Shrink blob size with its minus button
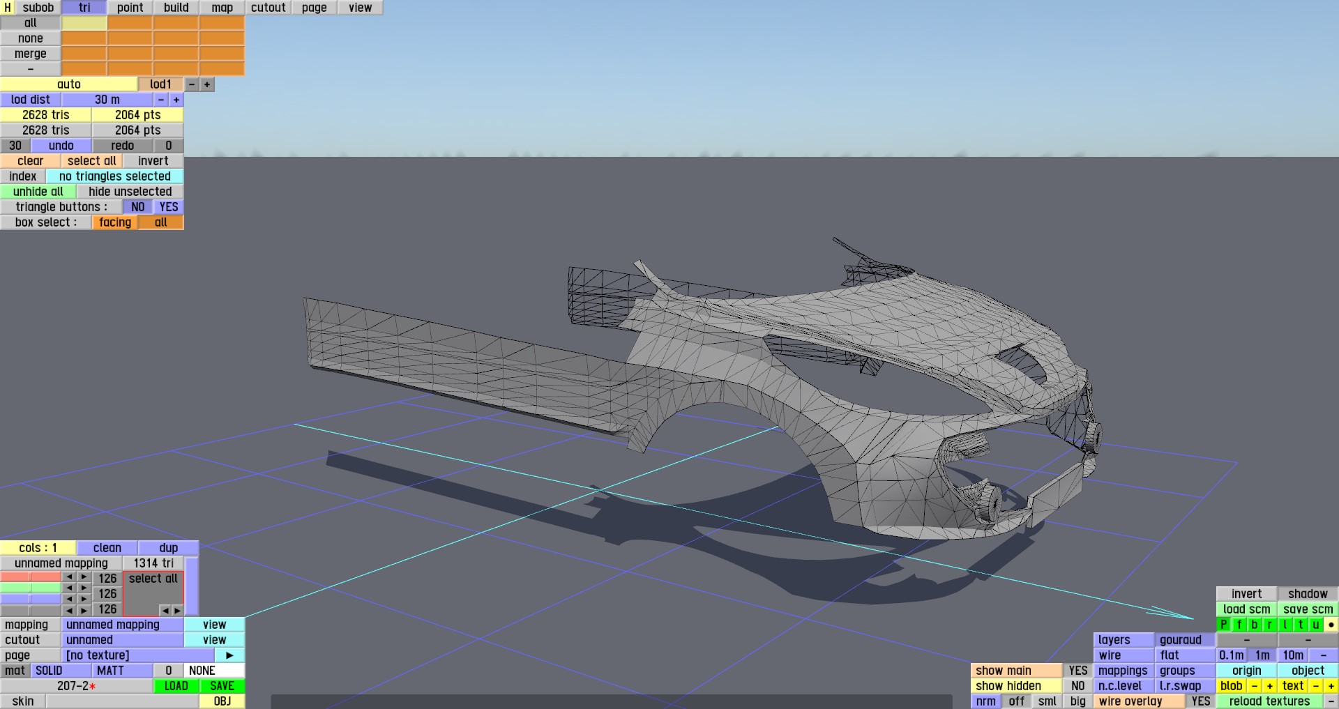1339x709 pixels. tap(1255, 686)
